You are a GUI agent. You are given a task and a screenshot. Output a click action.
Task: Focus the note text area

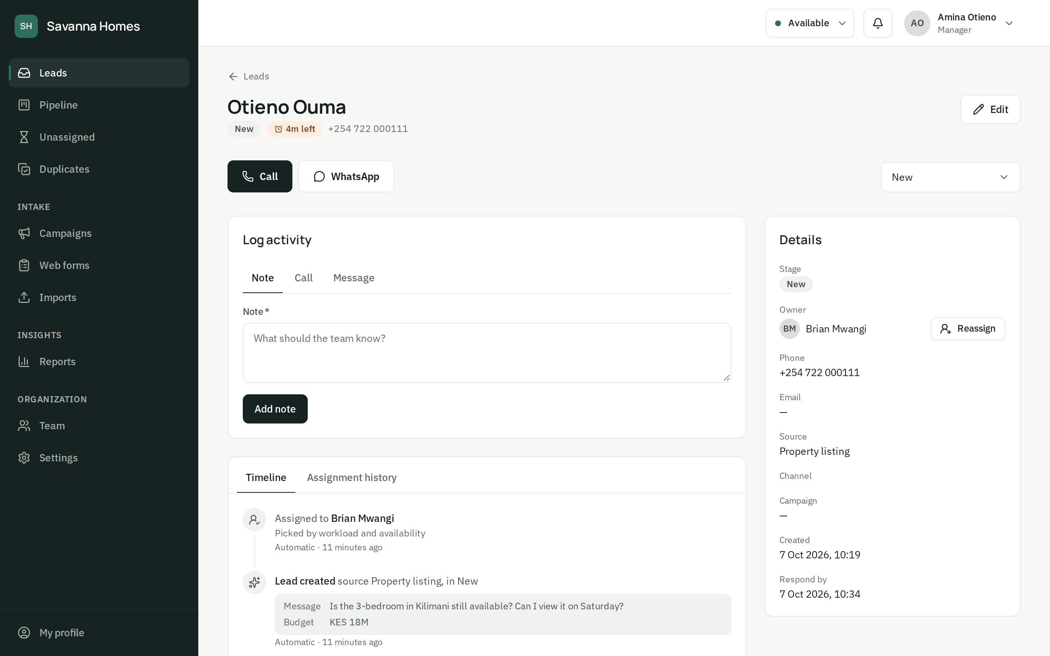(487, 352)
